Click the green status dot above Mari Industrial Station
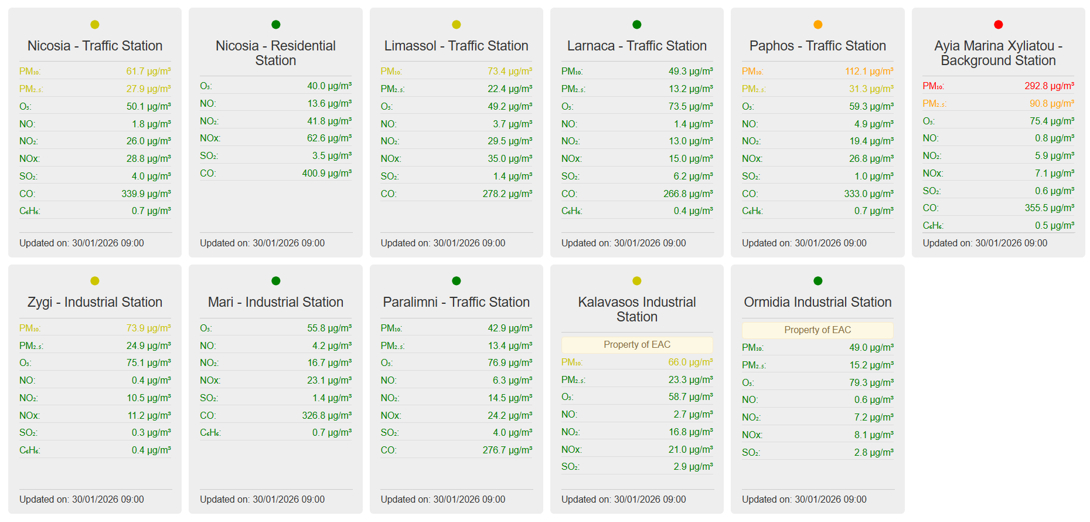Screen dimensions: 1090x522 276,281
